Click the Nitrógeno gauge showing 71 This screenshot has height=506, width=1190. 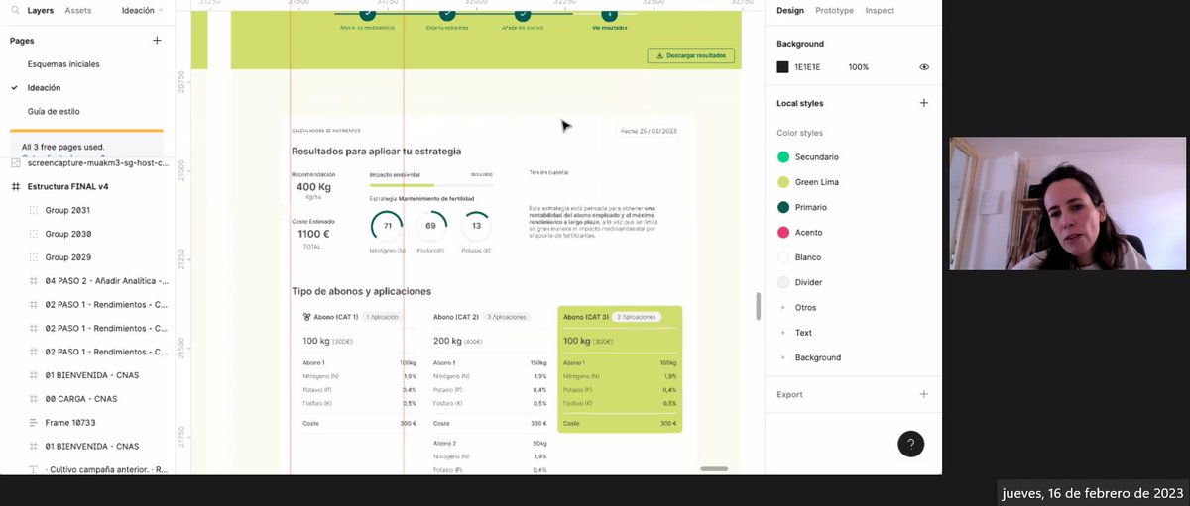coord(387,226)
